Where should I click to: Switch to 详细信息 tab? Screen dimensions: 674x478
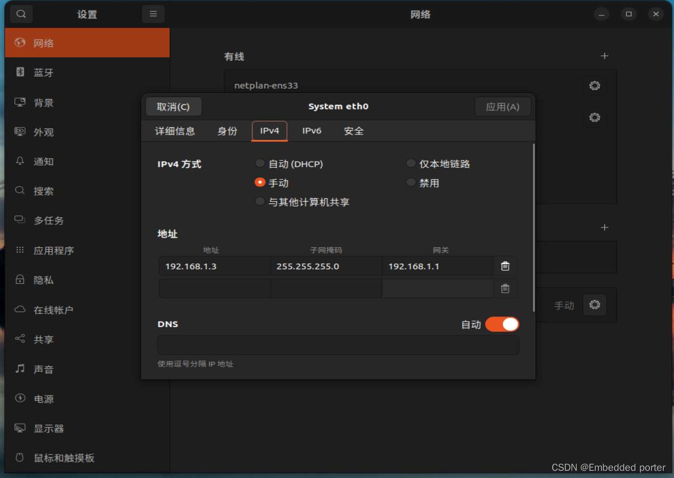(175, 131)
